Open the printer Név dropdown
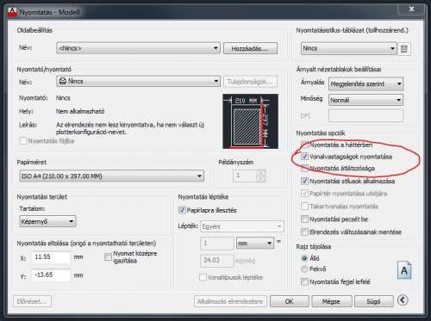This screenshot has height=321, width=431. coord(138,82)
